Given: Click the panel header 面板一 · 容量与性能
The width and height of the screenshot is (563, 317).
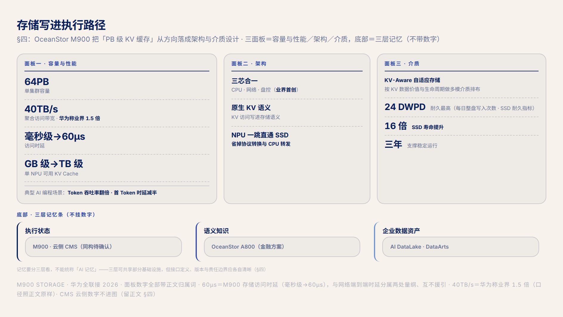Looking at the screenshot, I should coord(50,64).
